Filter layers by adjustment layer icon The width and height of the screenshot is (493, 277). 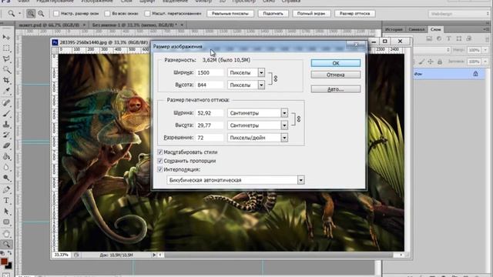(x=439, y=38)
